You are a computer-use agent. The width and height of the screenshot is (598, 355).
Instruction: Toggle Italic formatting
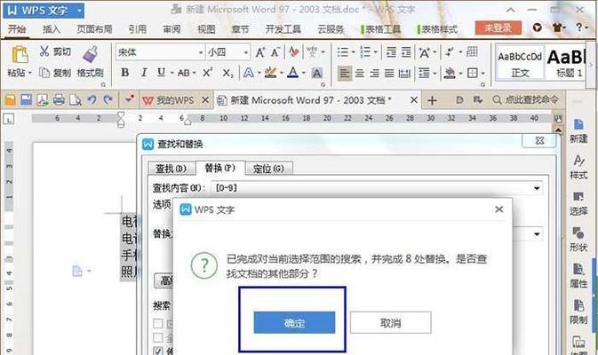[x=144, y=72]
